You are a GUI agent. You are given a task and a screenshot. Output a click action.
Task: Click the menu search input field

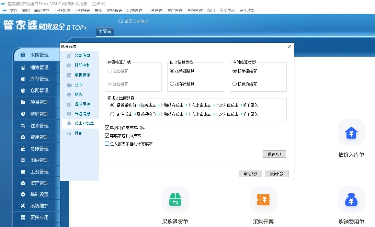pyautogui.click(x=139, y=21)
